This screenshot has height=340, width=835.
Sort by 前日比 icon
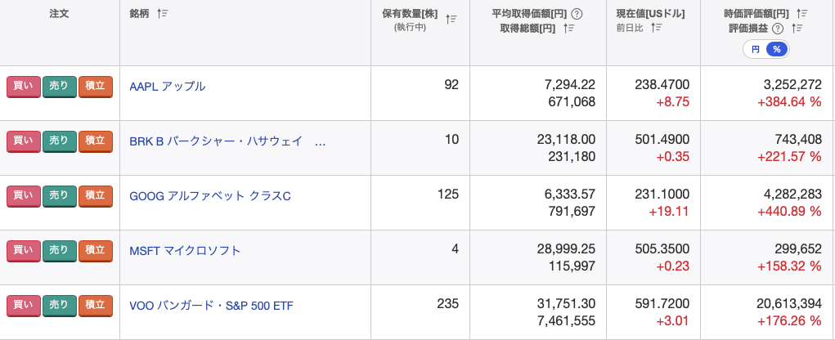[657, 27]
